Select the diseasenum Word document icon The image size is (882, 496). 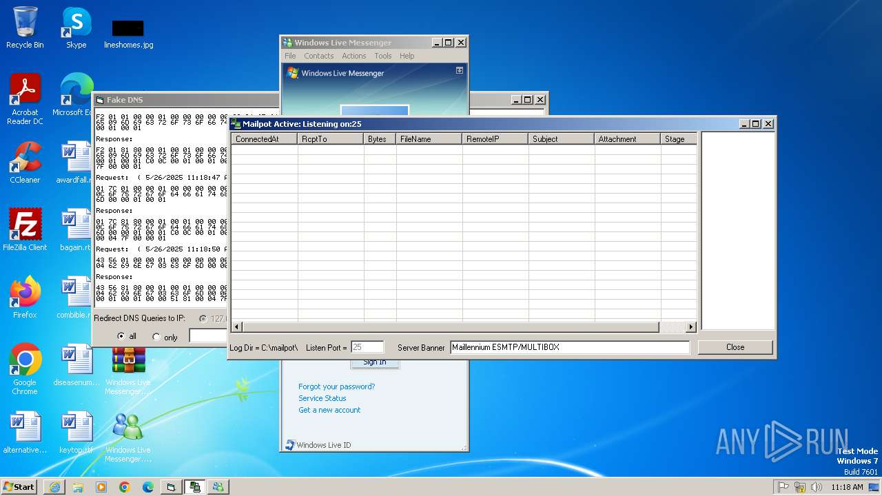(x=76, y=365)
